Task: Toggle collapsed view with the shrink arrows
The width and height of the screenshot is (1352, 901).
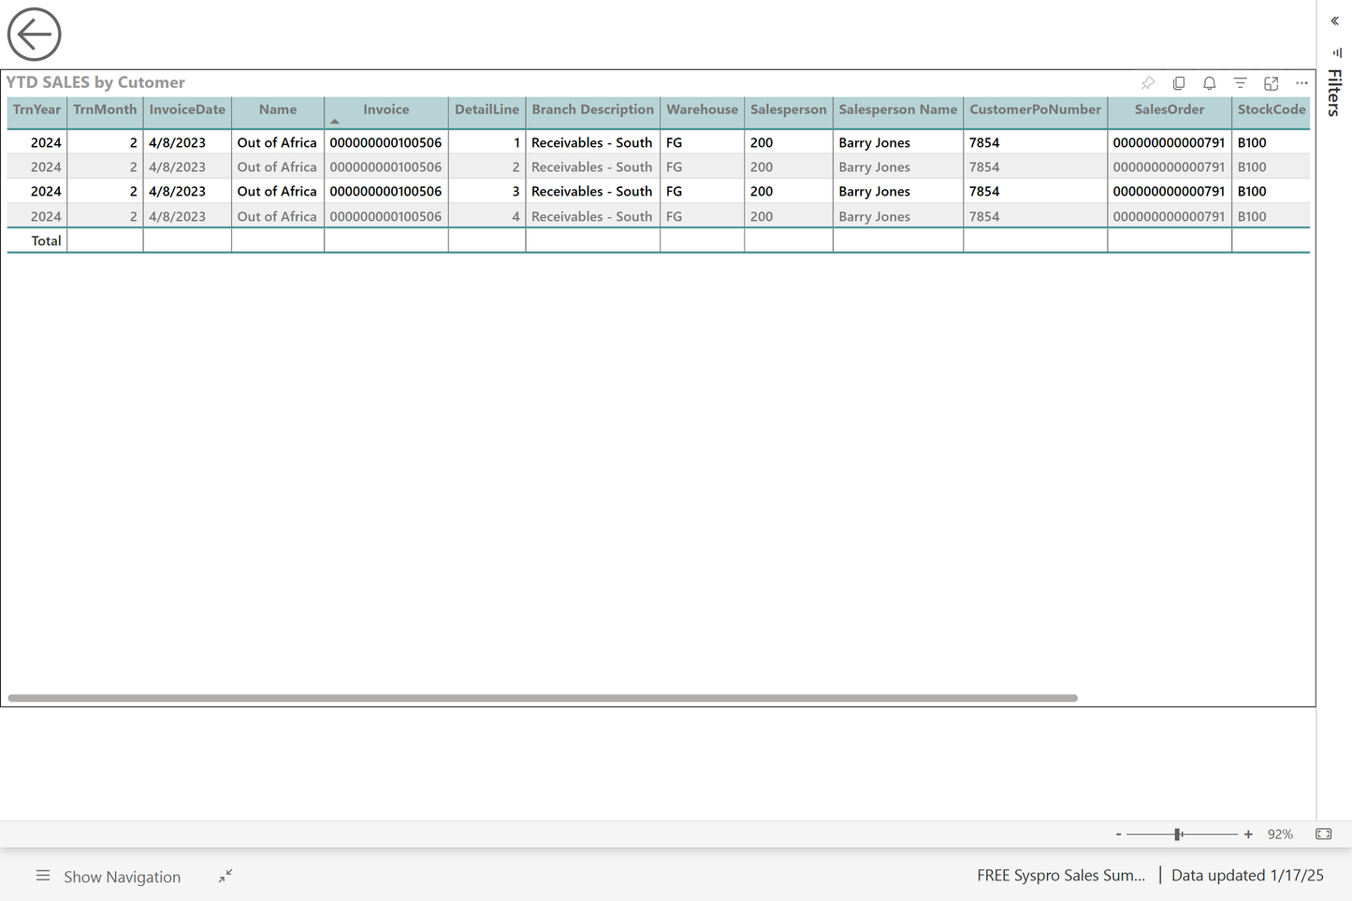Action: 225,876
